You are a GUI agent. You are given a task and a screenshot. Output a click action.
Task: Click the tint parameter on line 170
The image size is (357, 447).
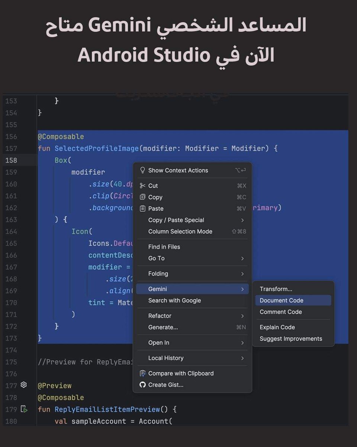[x=97, y=302]
